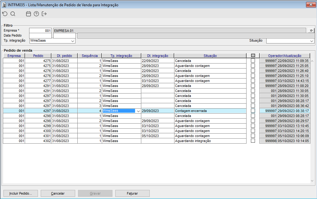
Task: Click the Dt. pedido column header
Action: point(65,56)
